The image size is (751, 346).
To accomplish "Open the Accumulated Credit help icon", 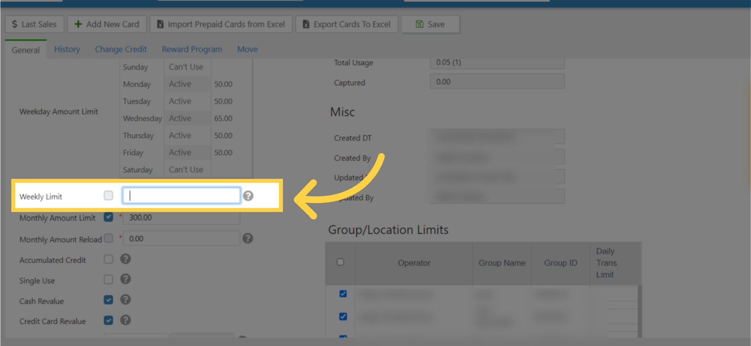I will pos(125,259).
